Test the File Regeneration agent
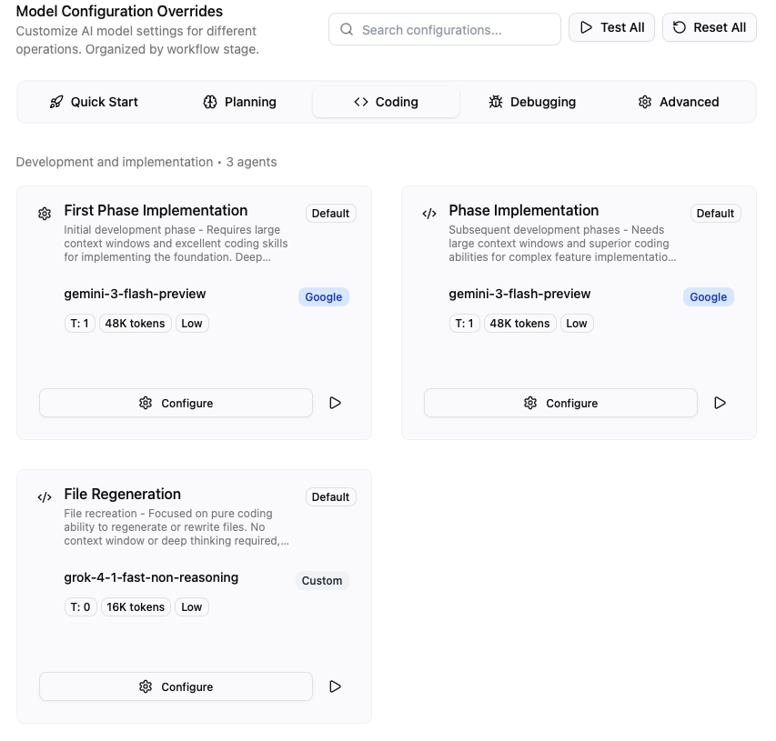 [x=336, y=686]
